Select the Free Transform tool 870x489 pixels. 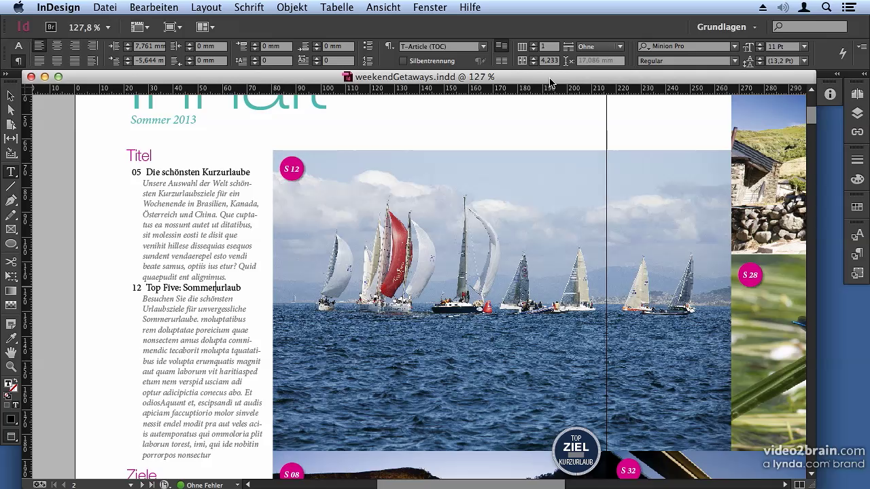pyautogui.click(x=11, y=276)
